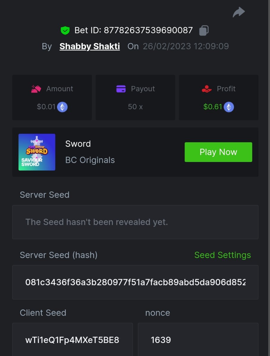Click the Sword game title
This screenshot has width=270, height=356.
tap(78, 144)
